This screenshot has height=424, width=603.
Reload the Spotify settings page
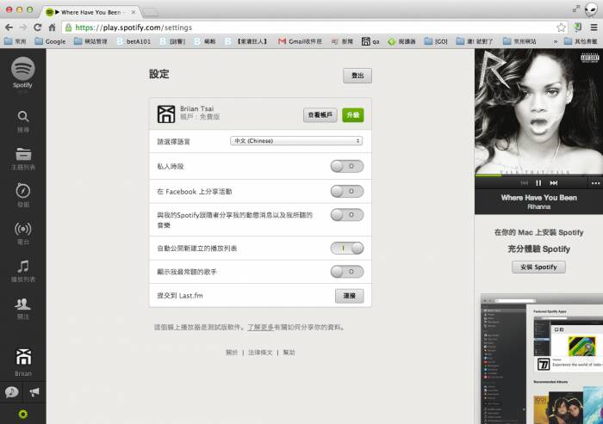coord(37,28)
